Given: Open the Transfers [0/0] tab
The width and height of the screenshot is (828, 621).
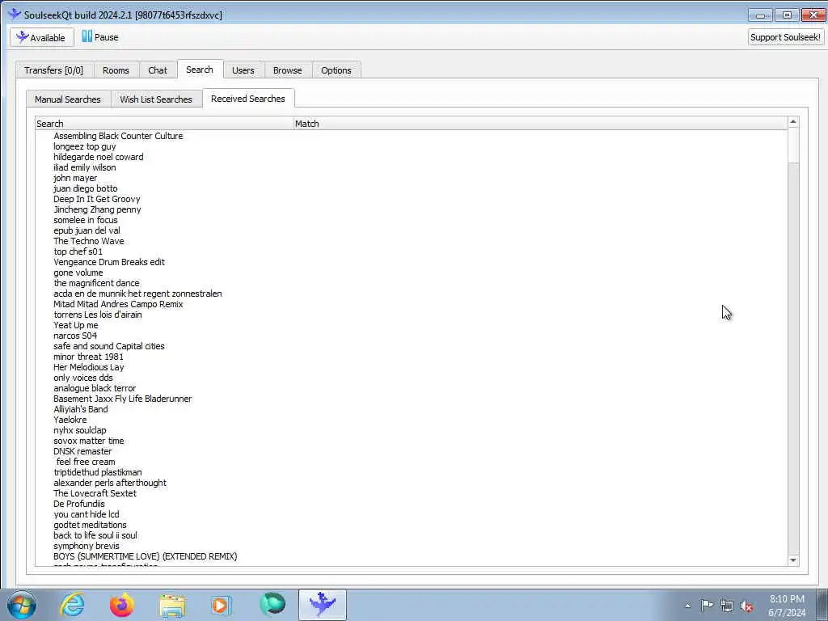Looking at the screenshot, I should click(54, 70).
